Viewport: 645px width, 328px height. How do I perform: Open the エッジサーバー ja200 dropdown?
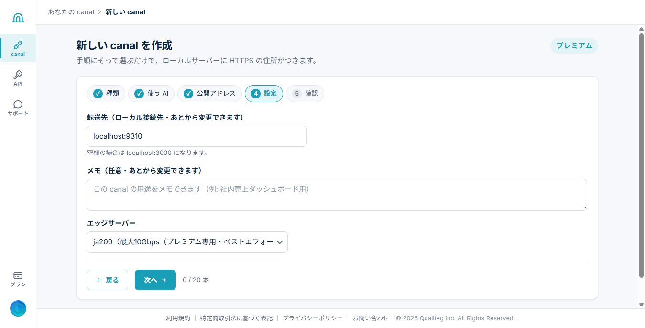click(x=187, y=242)
